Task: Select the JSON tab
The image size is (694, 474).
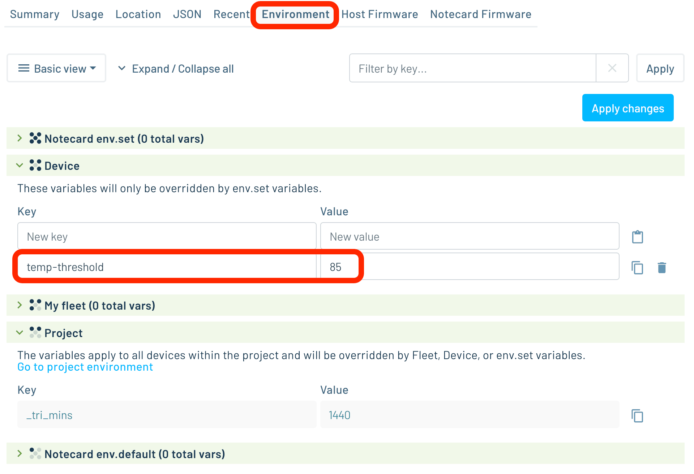Action: point(187,14)
